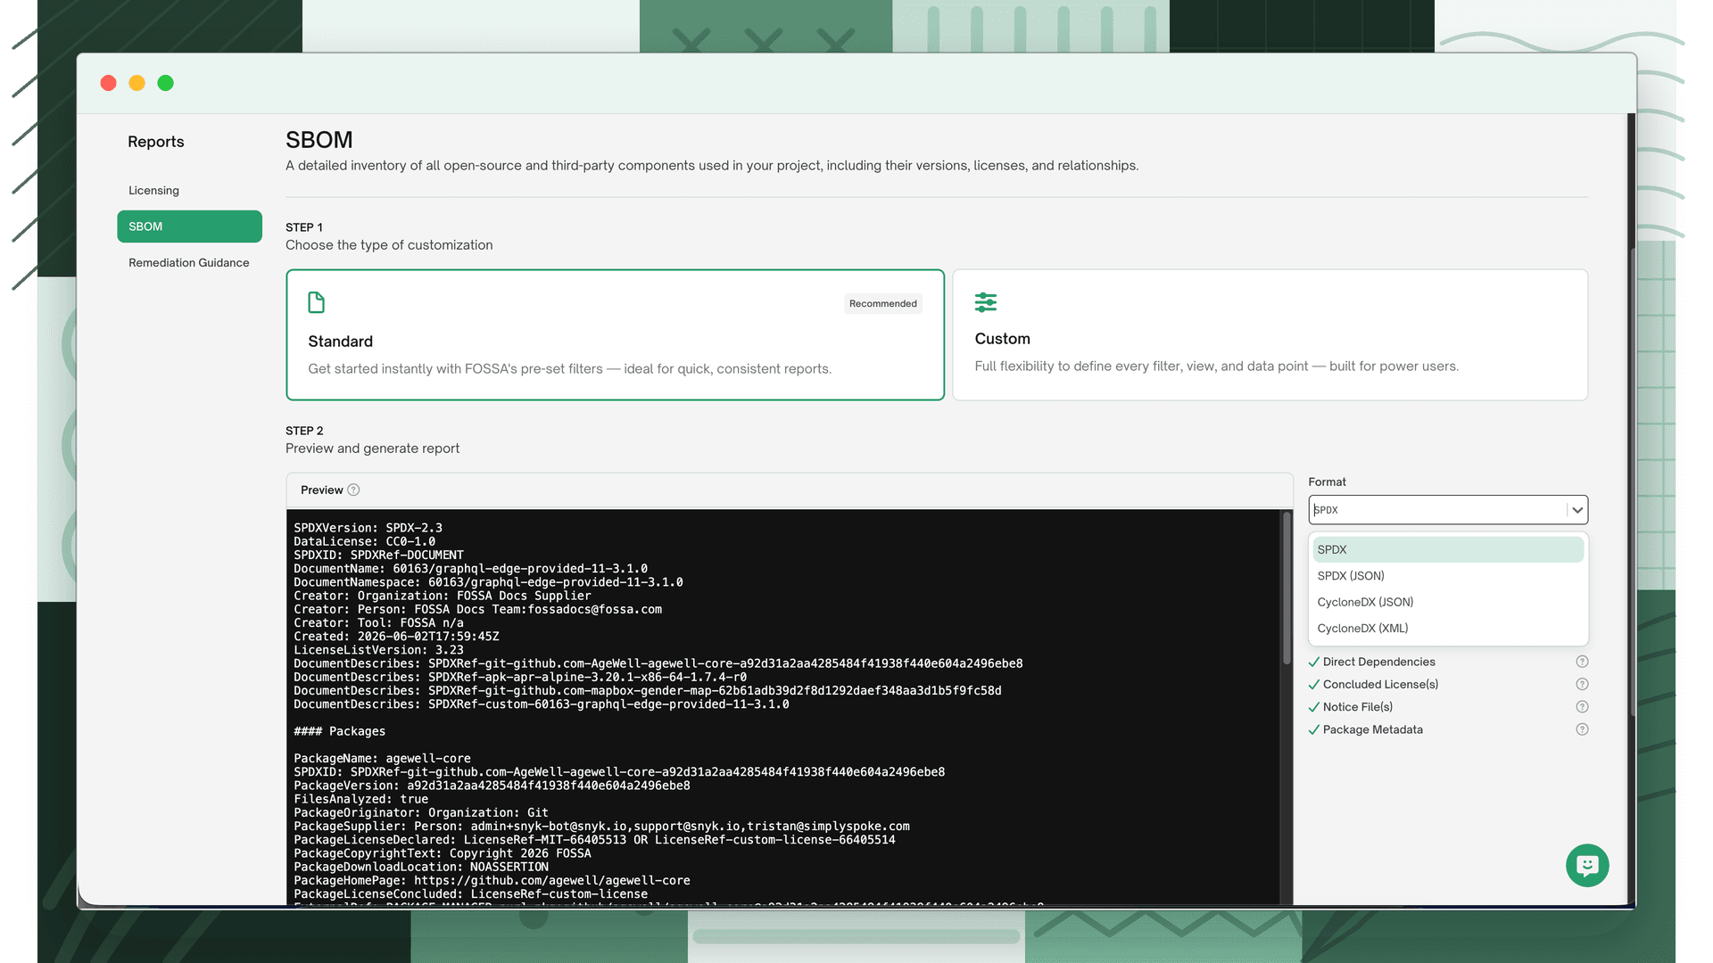
Task: Toggle Direct Dependencies checkmark
Action: click(x=1313, y=662)
